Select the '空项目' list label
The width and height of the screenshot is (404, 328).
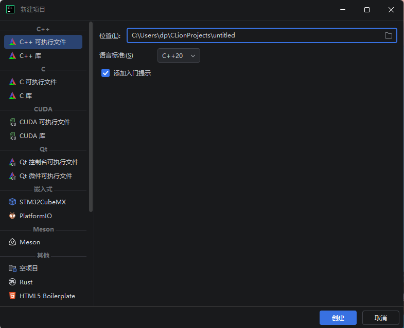click(x=29, y=268)
